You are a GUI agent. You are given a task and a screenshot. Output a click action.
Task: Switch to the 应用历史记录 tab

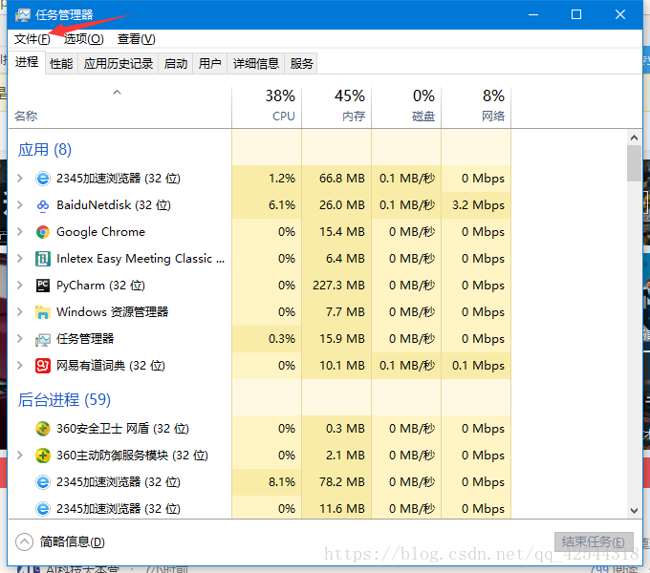point(119,64)
